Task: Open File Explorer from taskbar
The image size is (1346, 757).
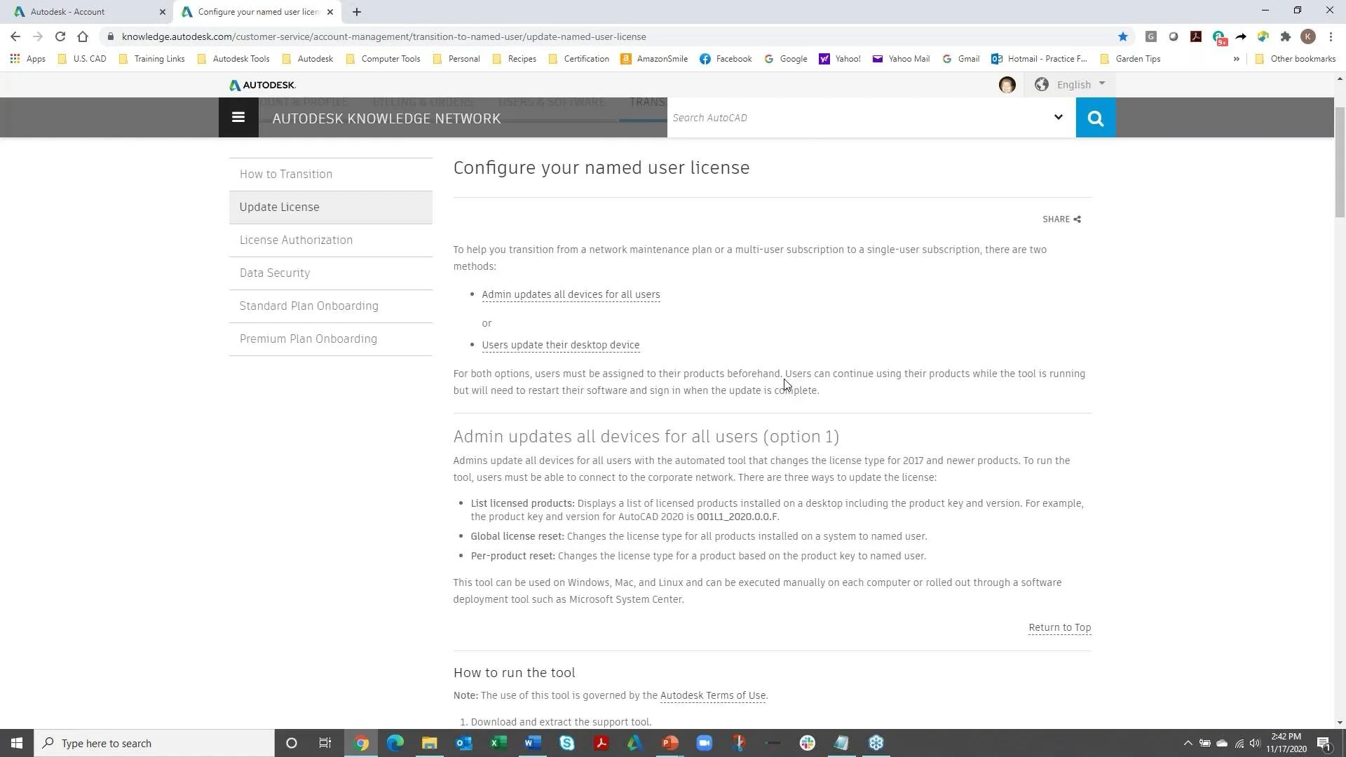Action: [x=429, y=743]
